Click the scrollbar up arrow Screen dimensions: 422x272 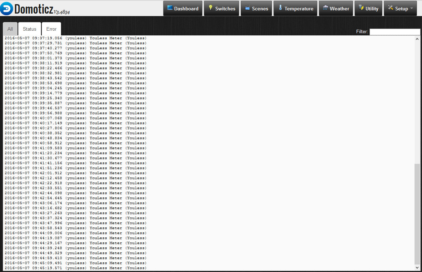click(x=417, y=39)
